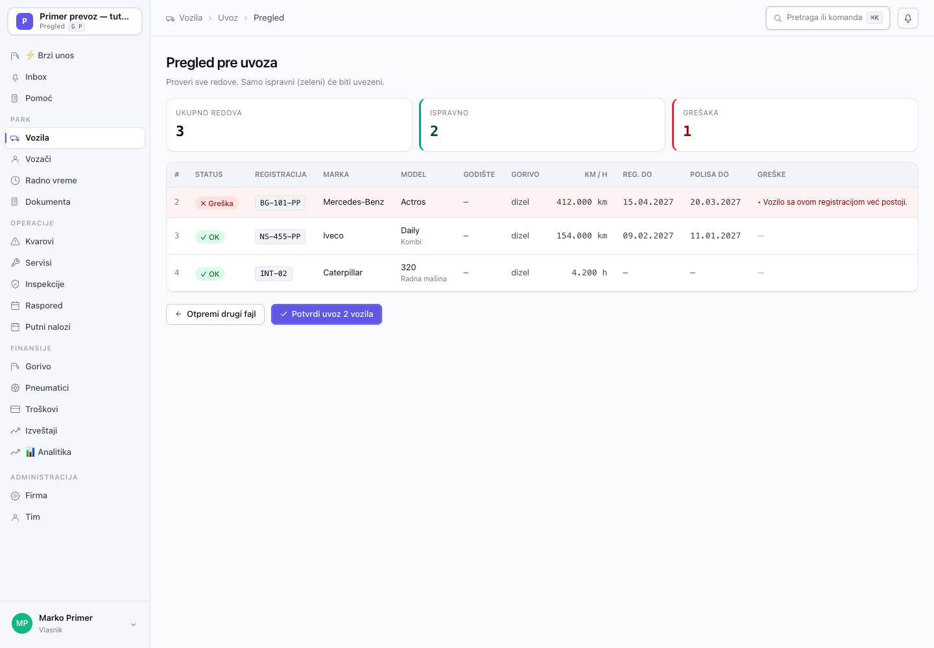This screenshot has width=934, height=648.
Task: Click the duplicate registration error message
Action: (x=833, y=202)
